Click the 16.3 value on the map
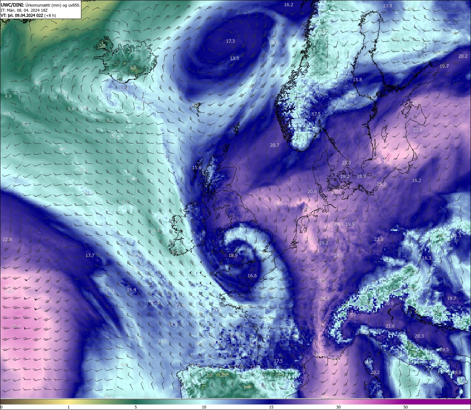The width and height of the screenshot is (471, 410). pyautogui.click(x=426, y=258)
